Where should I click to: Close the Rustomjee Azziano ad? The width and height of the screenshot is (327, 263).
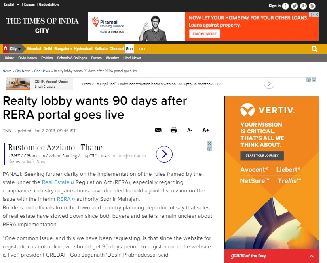(x=209, y=144)
